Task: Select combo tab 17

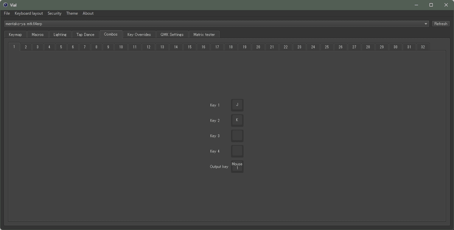Action: tap(217, 47)
